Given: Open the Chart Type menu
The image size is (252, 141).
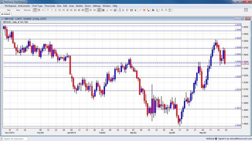Looking at the screenshot, I should [37, 6].
